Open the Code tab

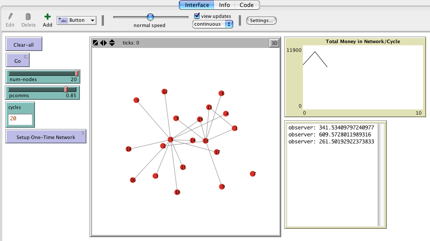[x=247, y=5]
